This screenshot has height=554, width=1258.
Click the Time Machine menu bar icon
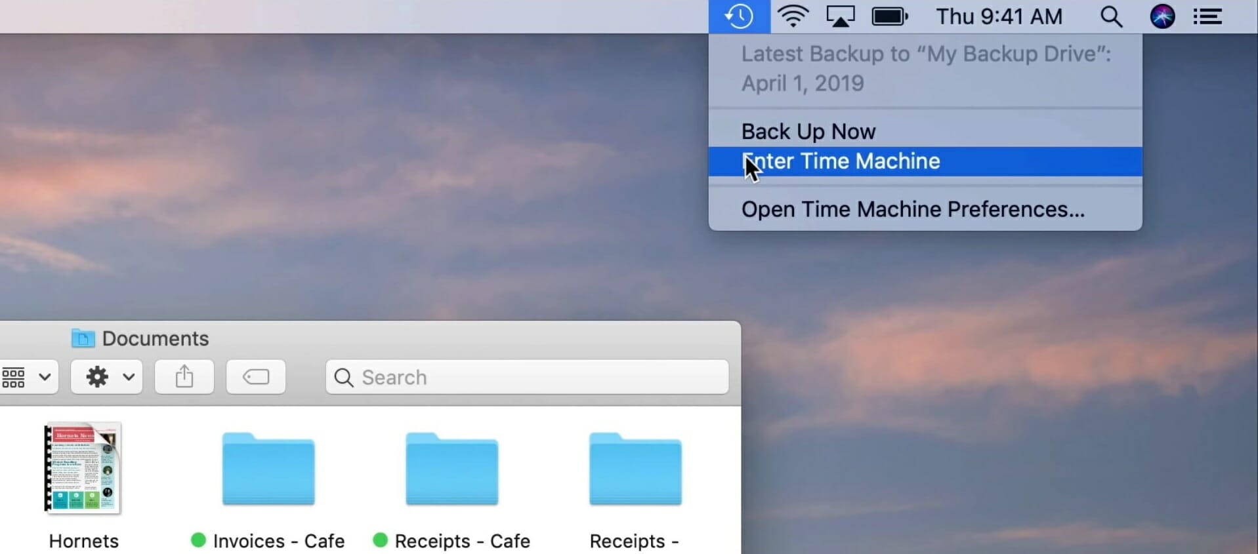click(x=739, y=16)
